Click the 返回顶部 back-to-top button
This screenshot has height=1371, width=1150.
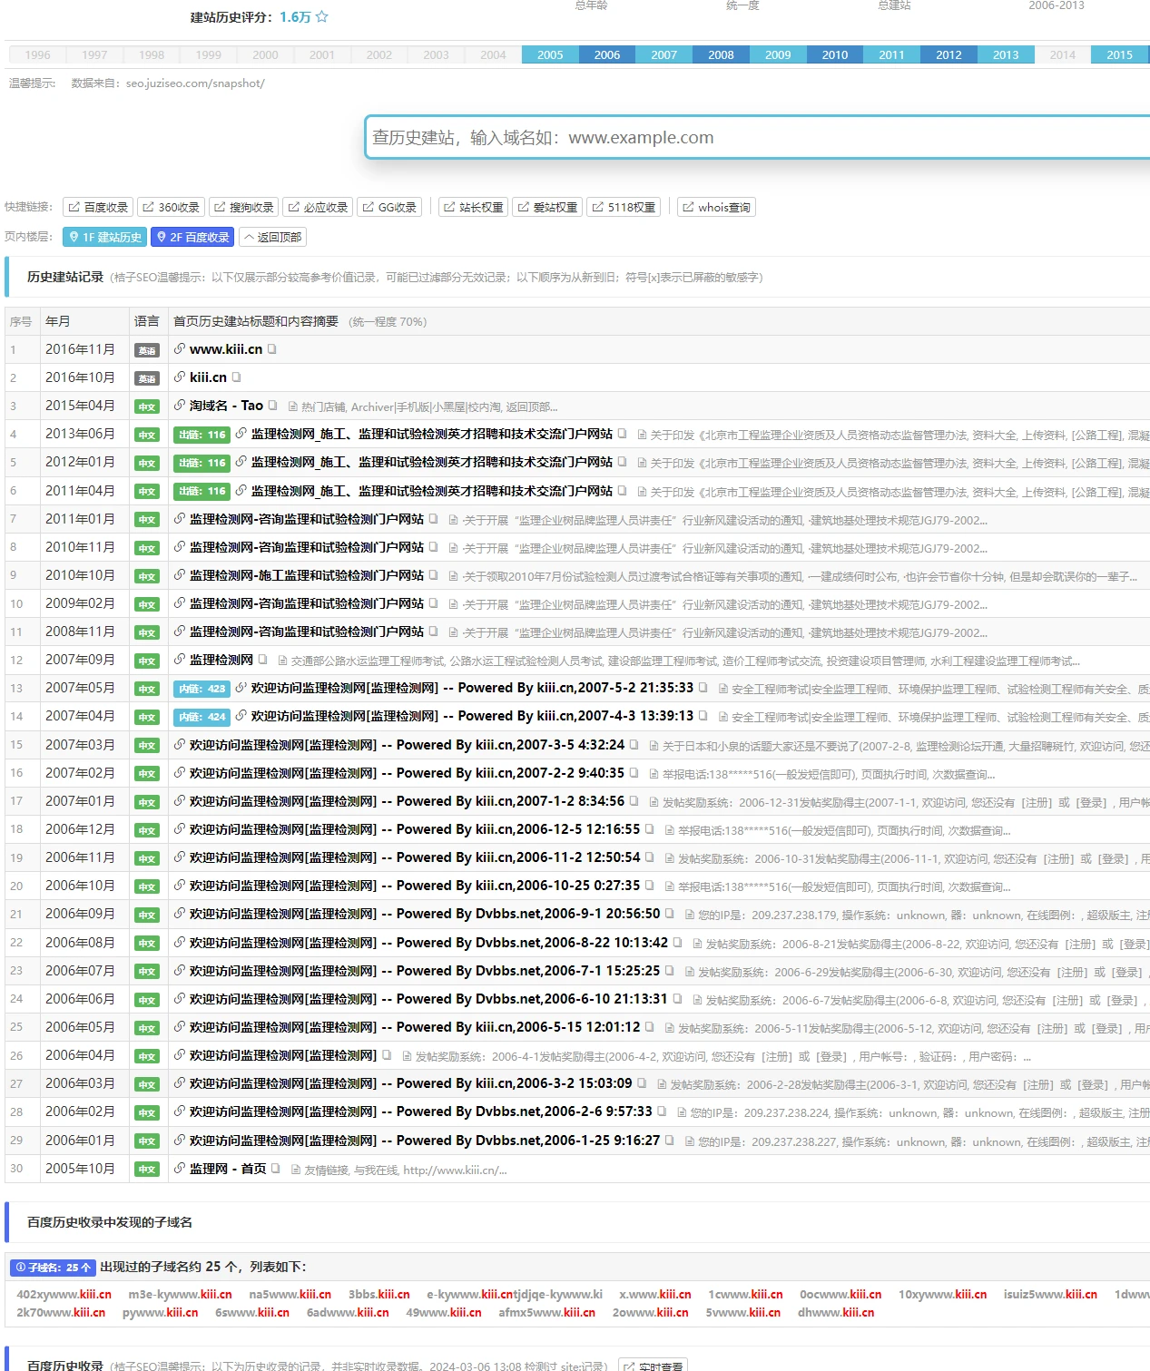[272, 238]
